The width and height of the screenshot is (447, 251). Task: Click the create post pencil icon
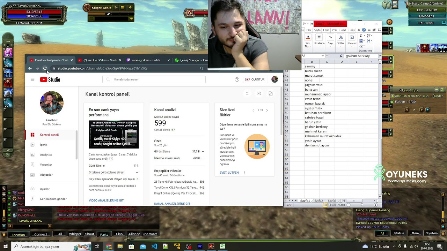pyautogui.click(x=270, y=93)
